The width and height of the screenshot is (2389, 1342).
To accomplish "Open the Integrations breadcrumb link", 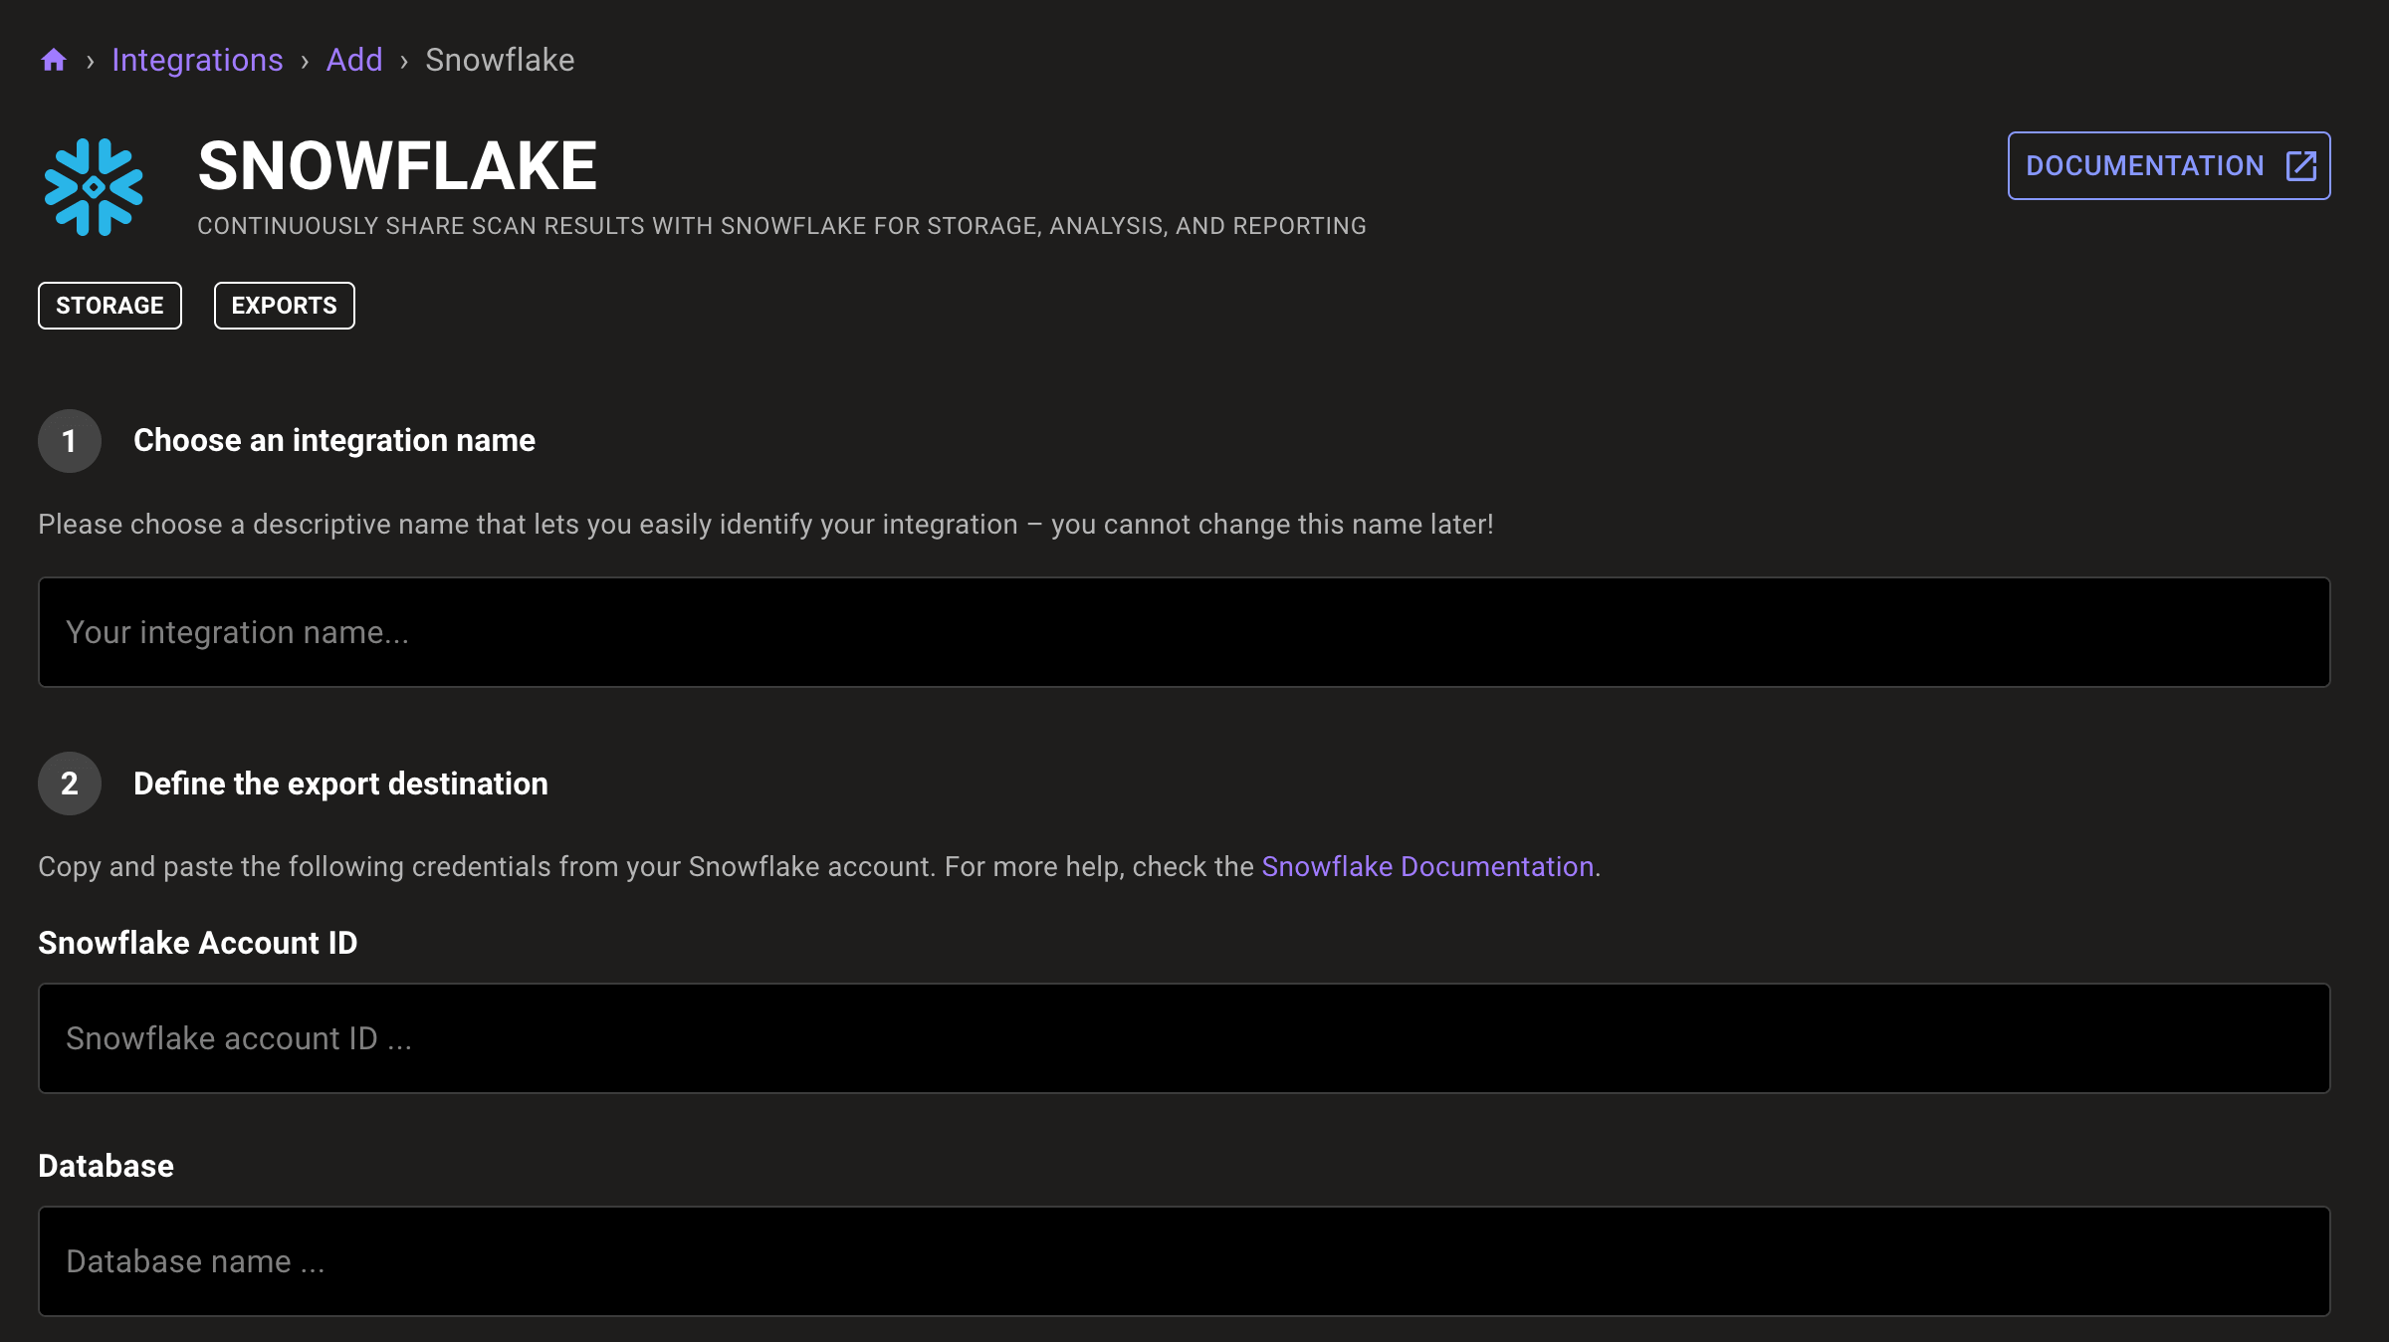I will click(x=197, y=60).
